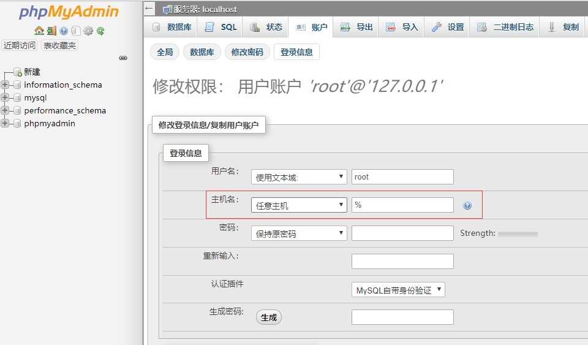This screenshot has width=588, height=345.
Task: Click help icon next to host name field
Action: pos(467,206)
